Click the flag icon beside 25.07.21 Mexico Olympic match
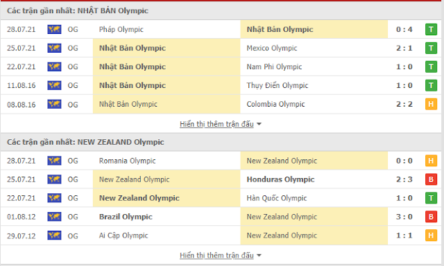444x266 pixels. [x=54, y=48]
